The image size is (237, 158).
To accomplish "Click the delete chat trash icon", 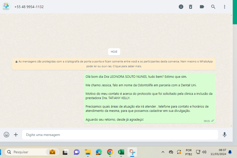I will pyautogui.click(x=191, y=7).
